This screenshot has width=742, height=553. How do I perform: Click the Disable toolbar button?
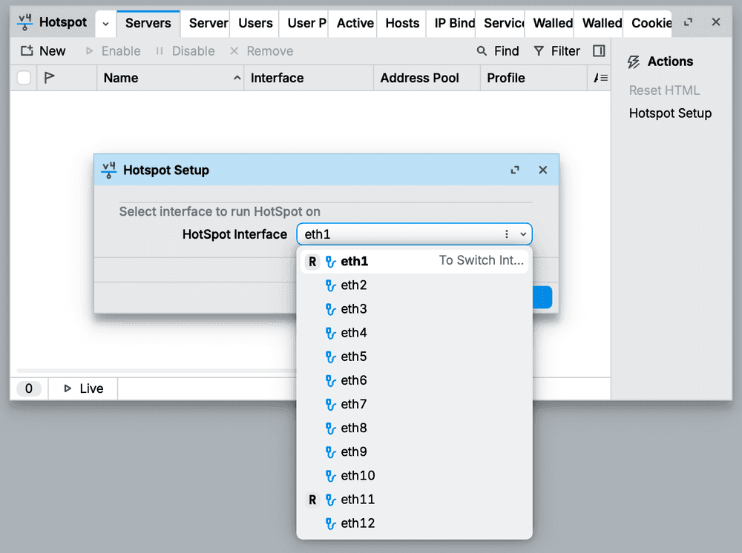pyautogui.click(x=185, y=51)
